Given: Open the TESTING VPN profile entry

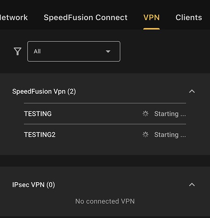Looking at the screenshot, I should (x=105, y=114).
